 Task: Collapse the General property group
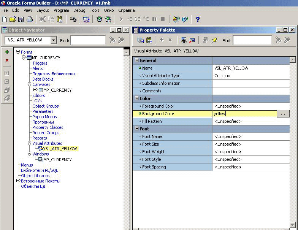[x=137, y=60]
